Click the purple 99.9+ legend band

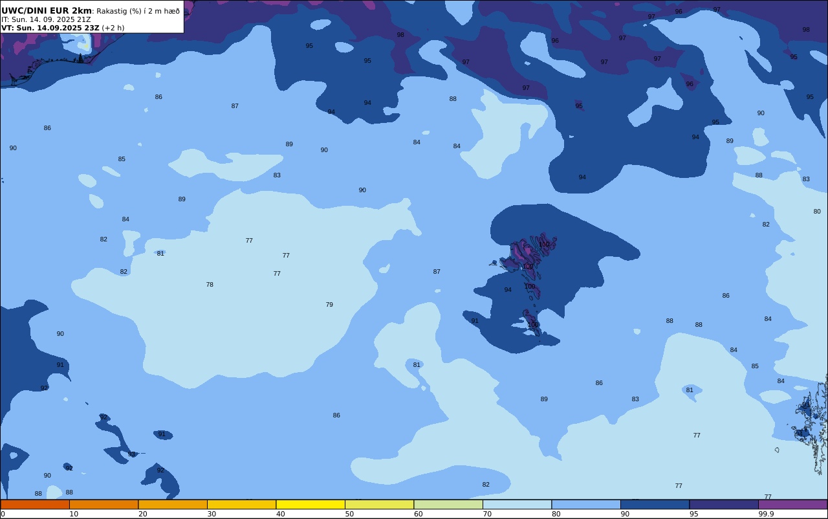pyautogui.click(x=792, y=504)
